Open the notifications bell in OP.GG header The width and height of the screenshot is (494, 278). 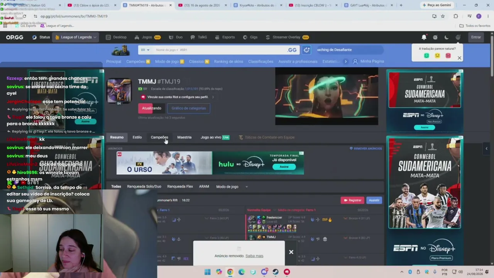coord(424,37)
